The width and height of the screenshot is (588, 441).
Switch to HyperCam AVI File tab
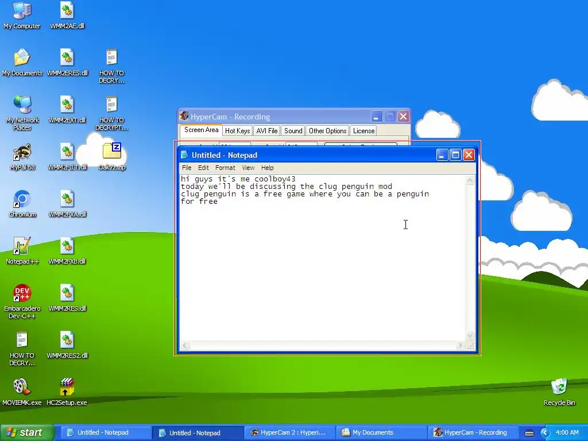266,130
